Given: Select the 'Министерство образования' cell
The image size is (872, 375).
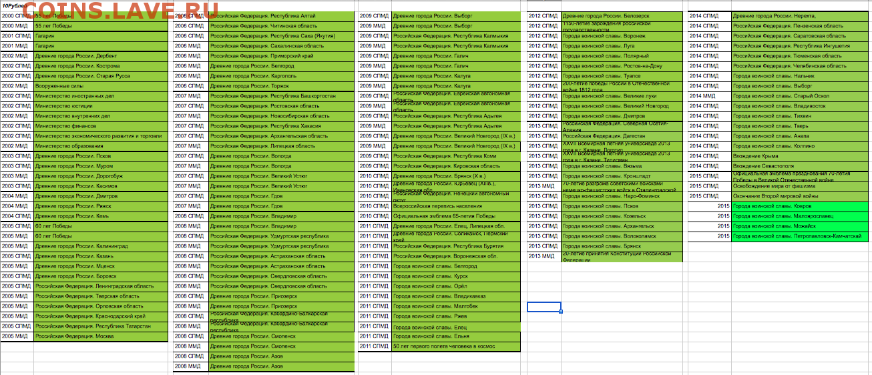Looking at the screenshot, I should (x=100, y=146).
